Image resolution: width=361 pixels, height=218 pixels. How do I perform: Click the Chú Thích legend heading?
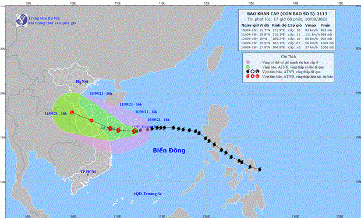pos(288,56)
